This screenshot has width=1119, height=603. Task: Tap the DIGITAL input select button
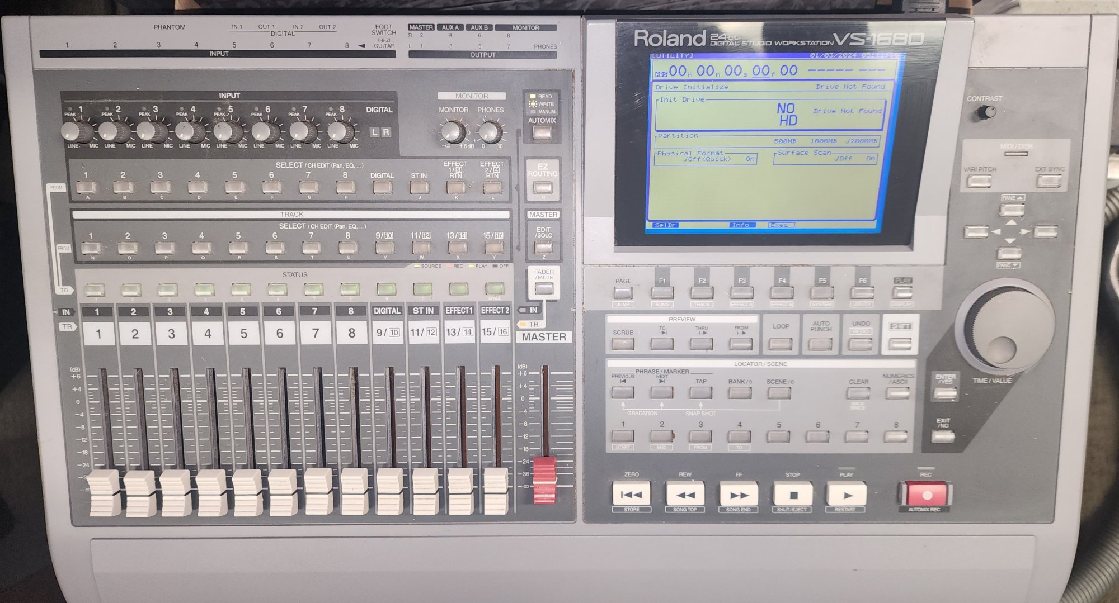pyautogui.click(x=382, y=187)
